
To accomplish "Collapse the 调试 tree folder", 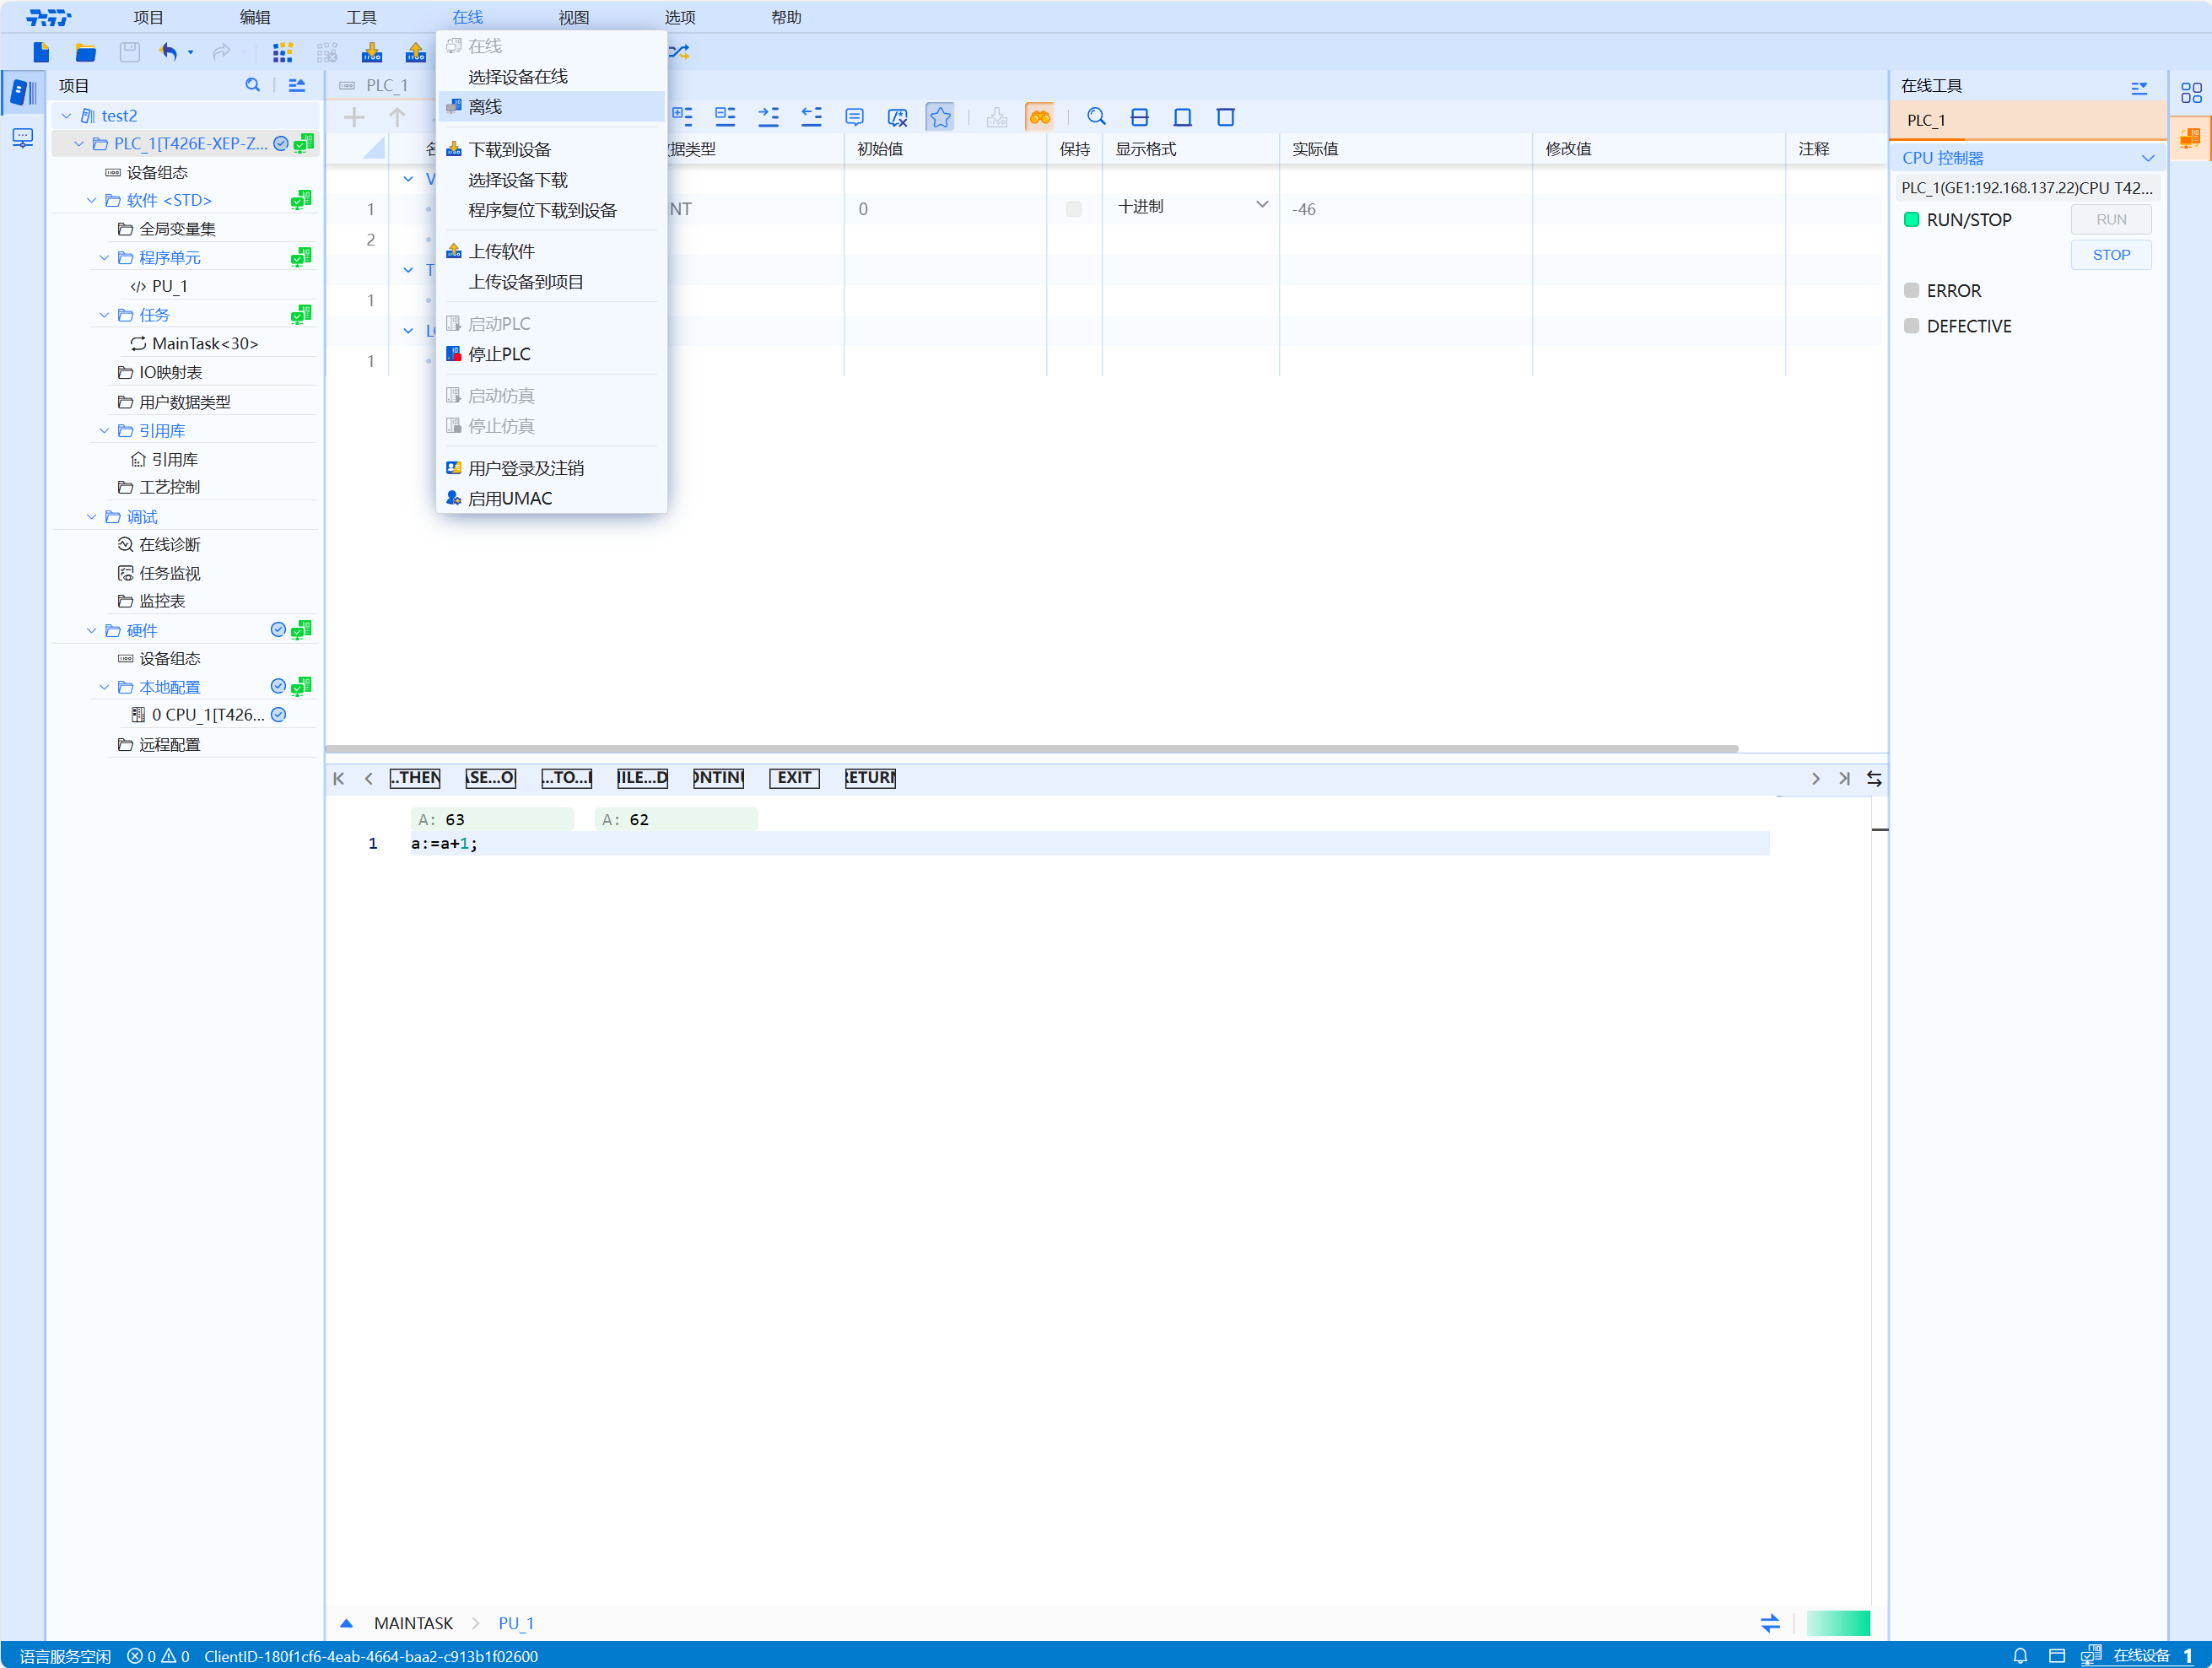I will point(92,517).
